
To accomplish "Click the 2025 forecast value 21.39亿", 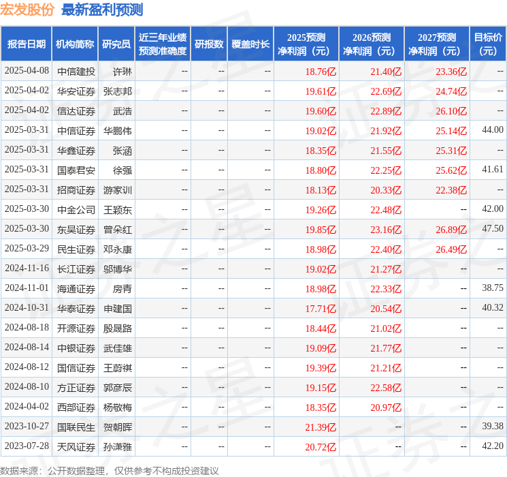I will pos(321,427).
